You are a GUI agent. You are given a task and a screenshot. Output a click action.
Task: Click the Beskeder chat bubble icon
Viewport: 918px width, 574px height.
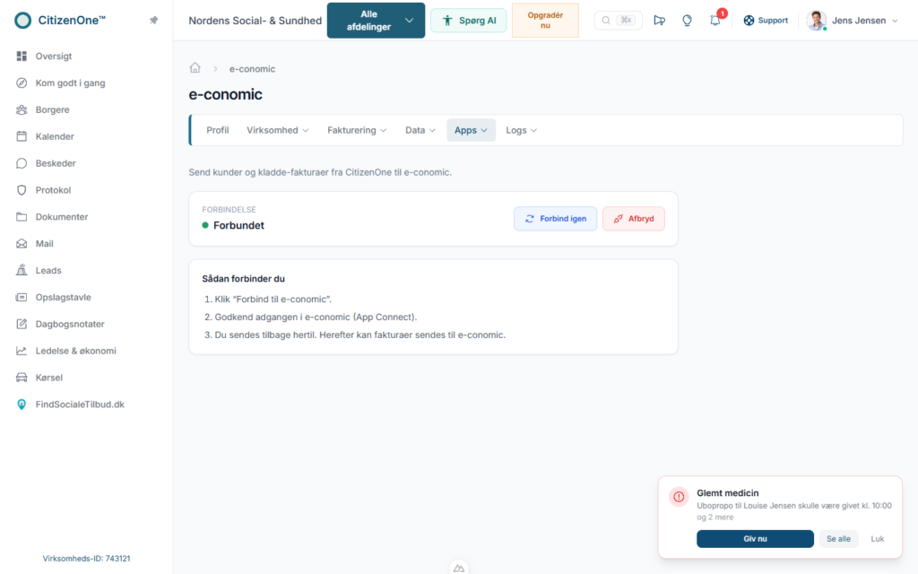point(22,163)
